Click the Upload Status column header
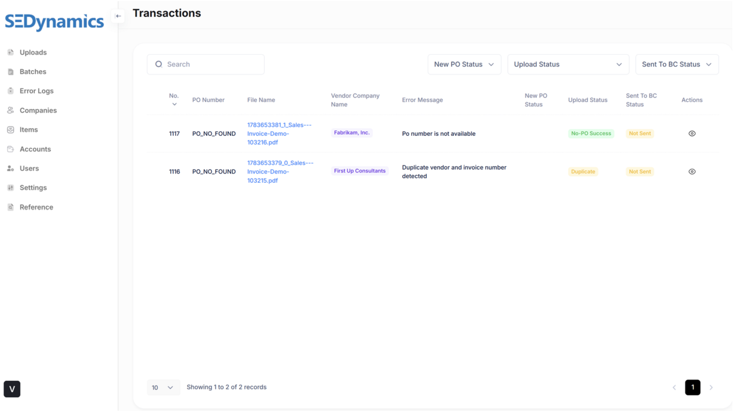743x418 pixels. pyautogui.click(x=587, y=100)
